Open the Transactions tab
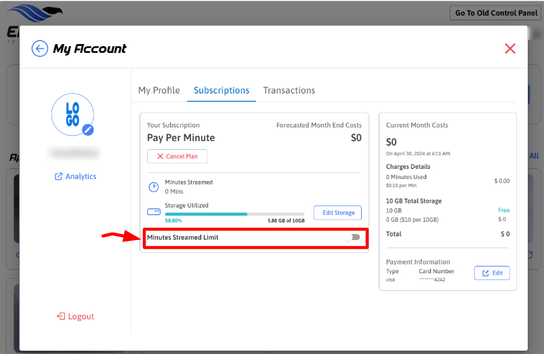Screen dimensions: 544x354 289,90
